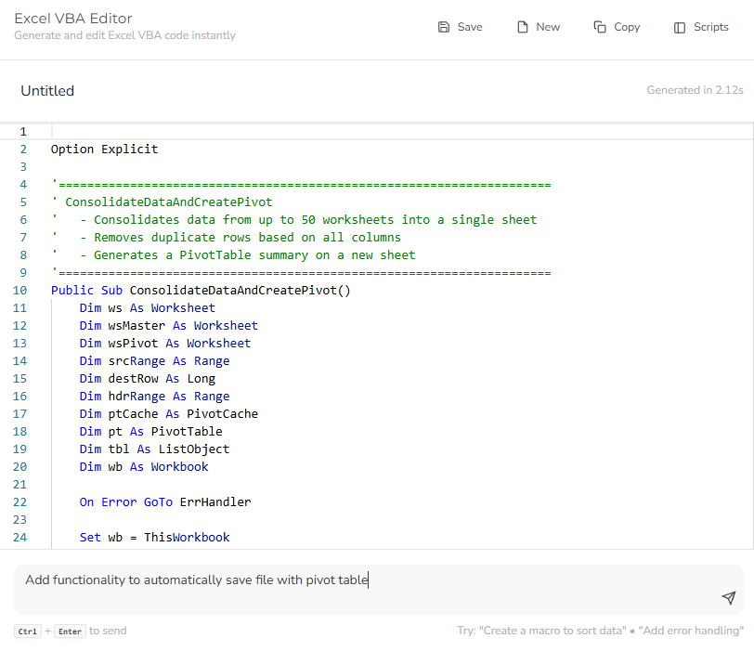Click the "Add error handling" suggestion
The image size is (754, 651).
pyautogui.click(x=690, y=630)
